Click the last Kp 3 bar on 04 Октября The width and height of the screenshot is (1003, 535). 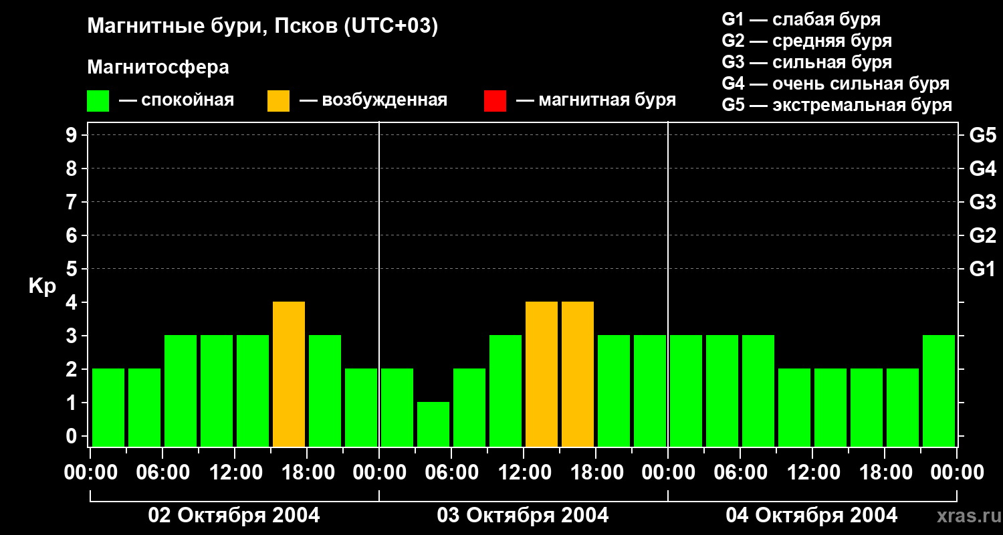point(939,391)
